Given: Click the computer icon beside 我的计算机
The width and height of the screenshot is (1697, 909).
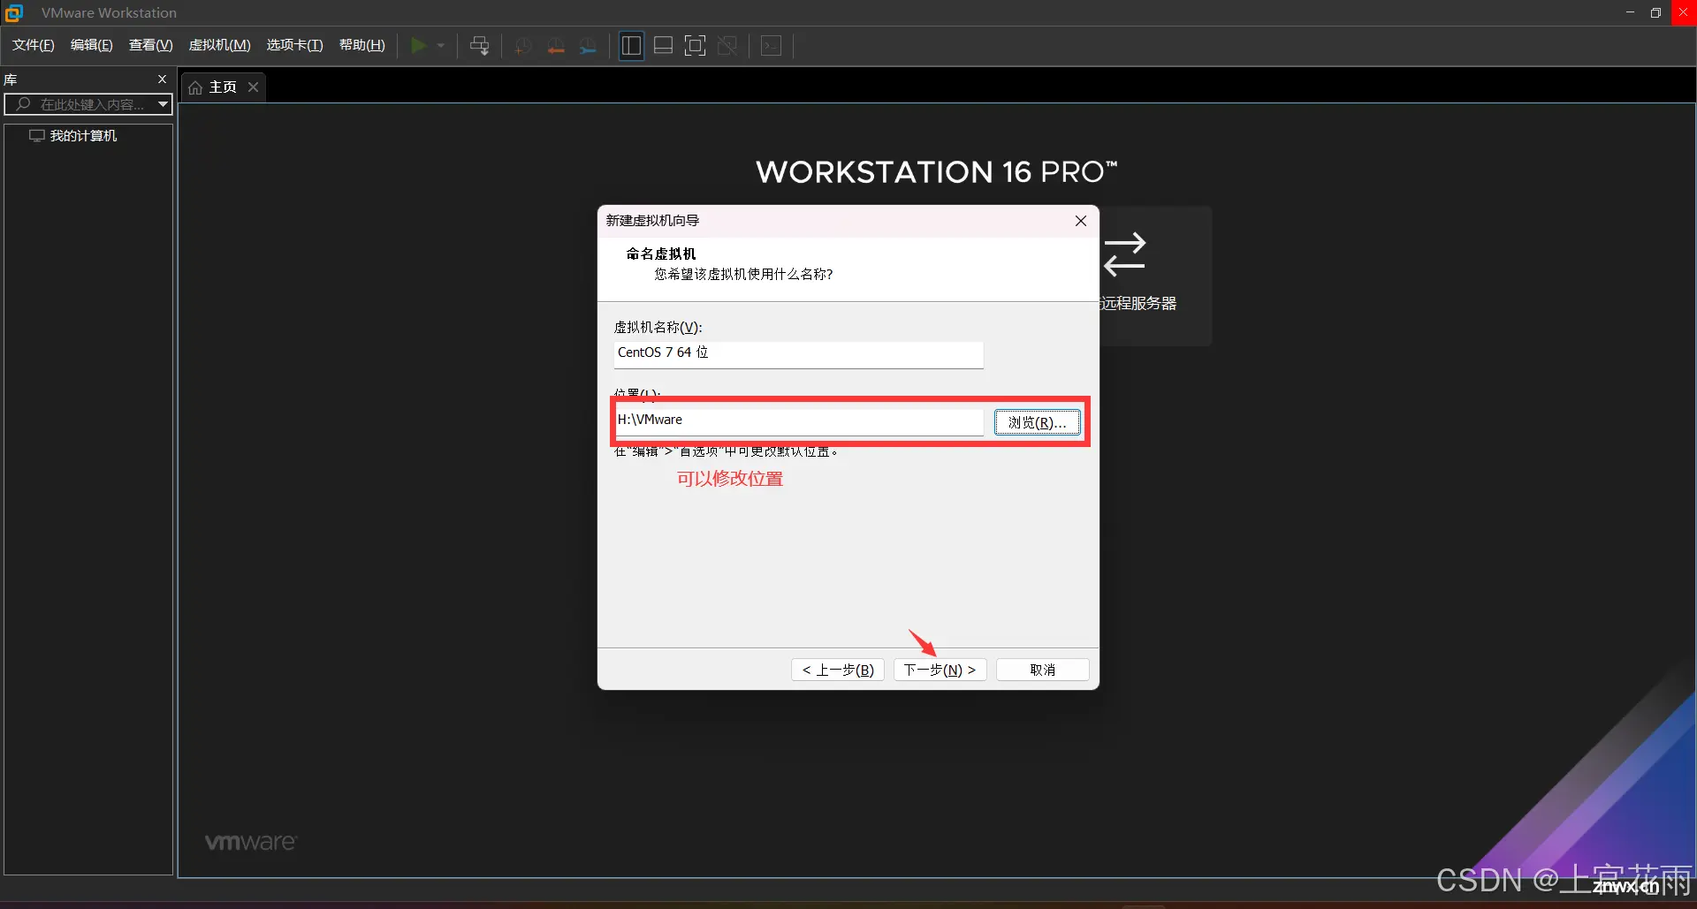Looking at the screenshot, I should (x=37, y=135).
